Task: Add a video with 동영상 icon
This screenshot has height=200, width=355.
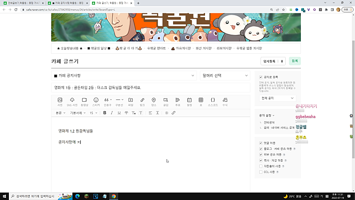Action: 84,102
